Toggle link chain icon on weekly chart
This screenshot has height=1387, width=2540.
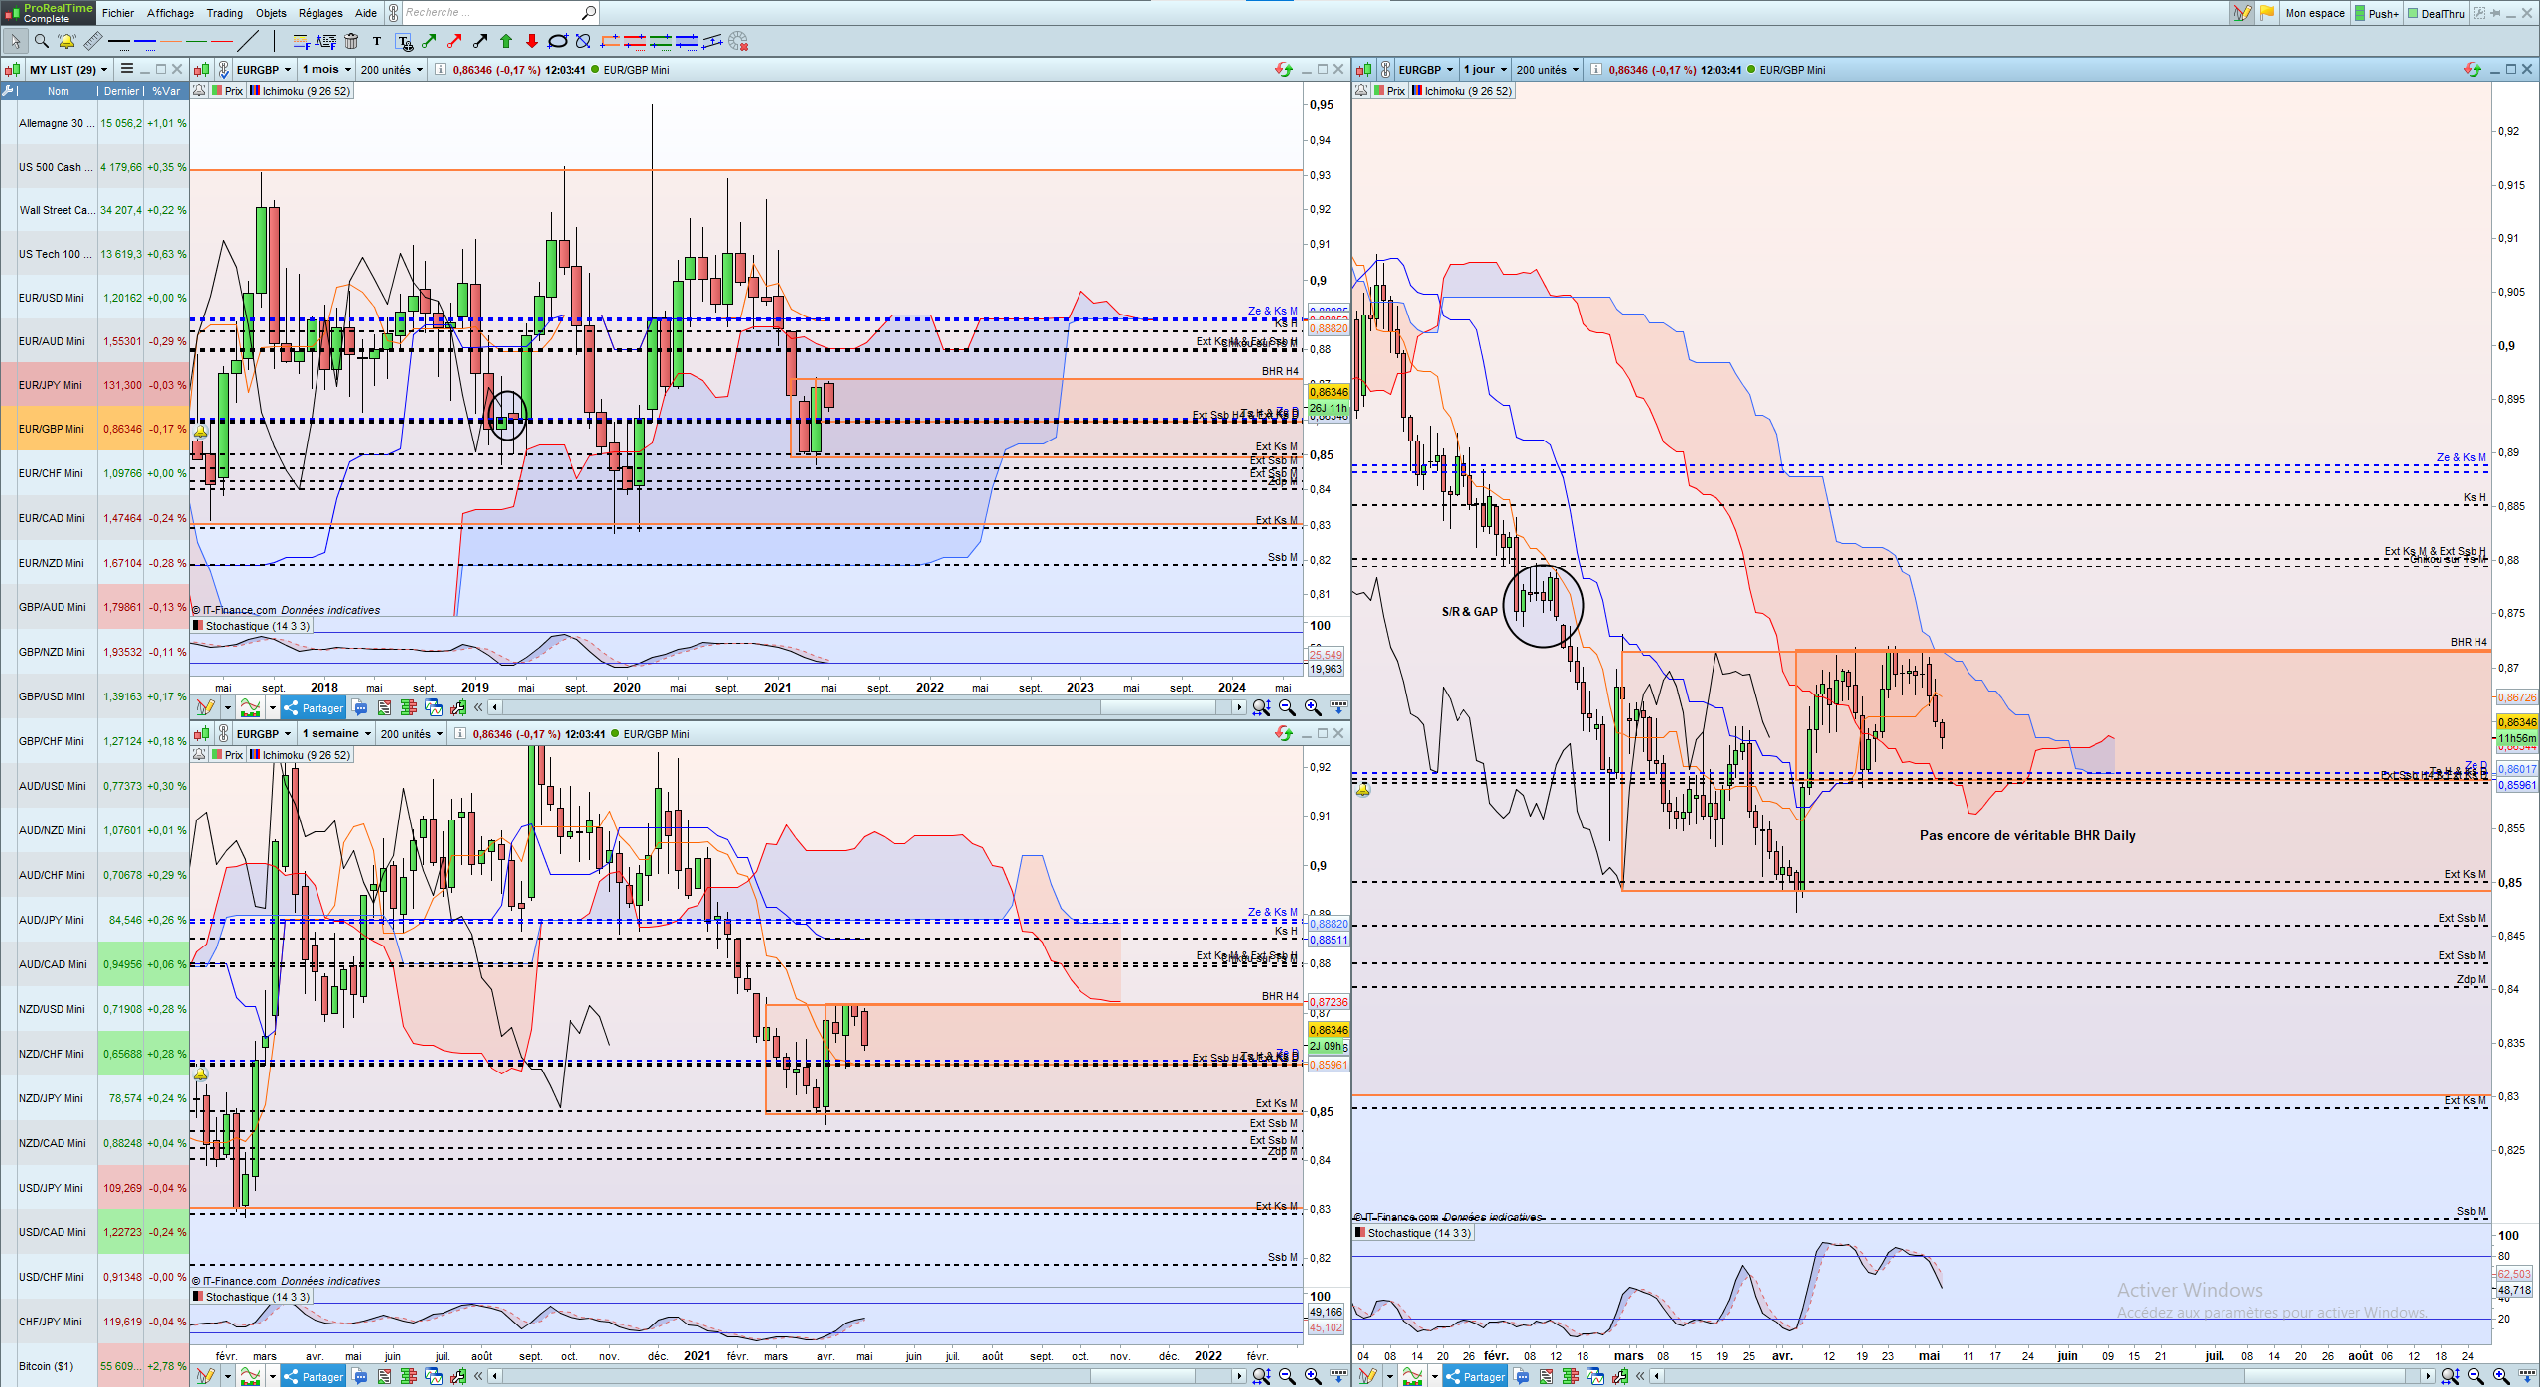tap(223, 734)
